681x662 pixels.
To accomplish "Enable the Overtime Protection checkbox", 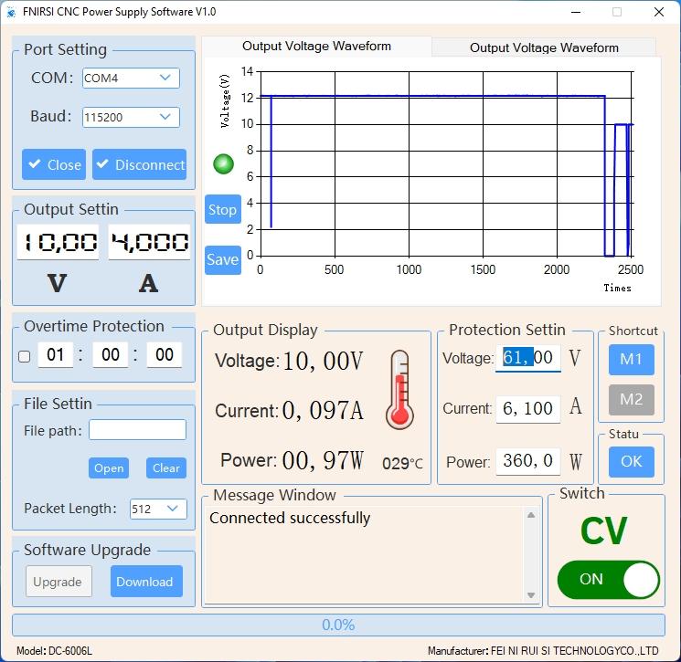I will (25, 356).
